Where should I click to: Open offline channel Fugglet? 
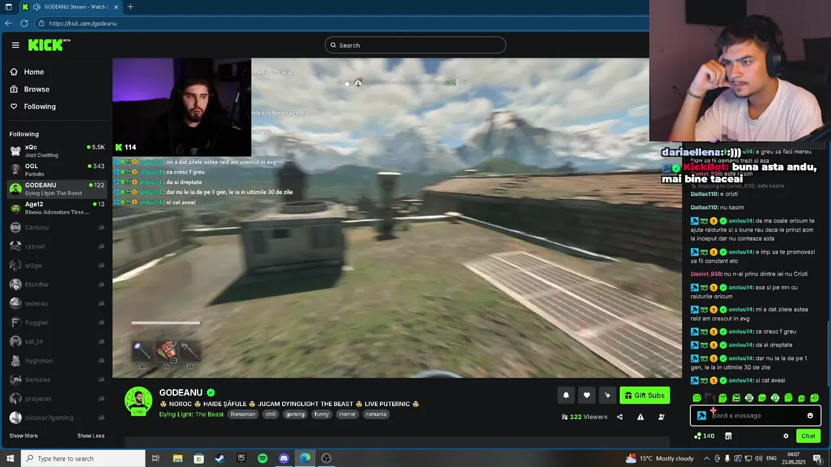[57, 322]
